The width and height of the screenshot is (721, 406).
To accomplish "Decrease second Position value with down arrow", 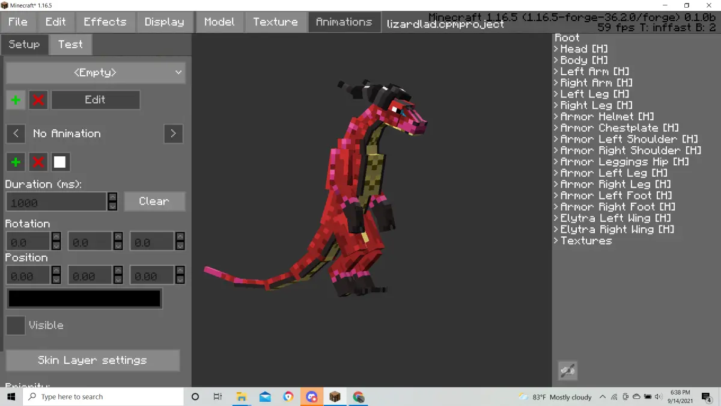I will point(118,280).
